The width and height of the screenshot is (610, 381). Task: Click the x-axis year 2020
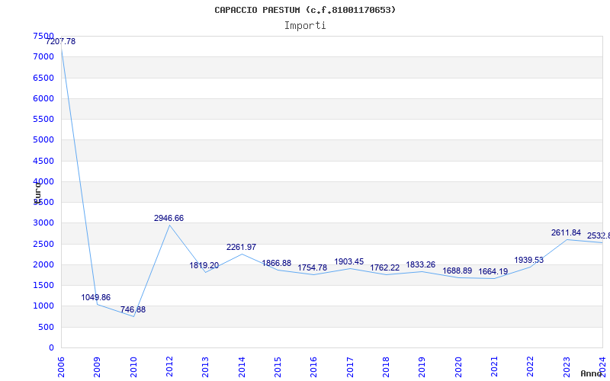click(458, 367)
